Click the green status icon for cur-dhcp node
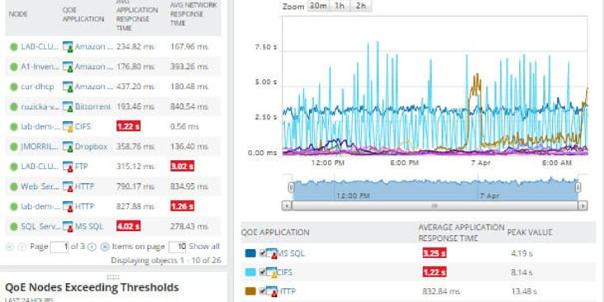This screenshot has width=604, height=302. (14, 87)
